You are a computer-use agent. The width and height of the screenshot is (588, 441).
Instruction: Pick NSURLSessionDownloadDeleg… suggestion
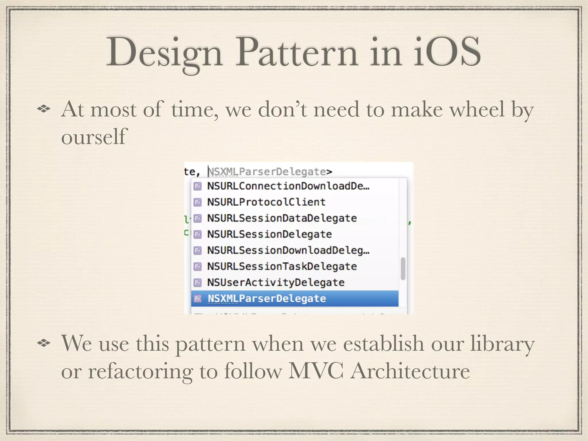click(x=295, y=250)
